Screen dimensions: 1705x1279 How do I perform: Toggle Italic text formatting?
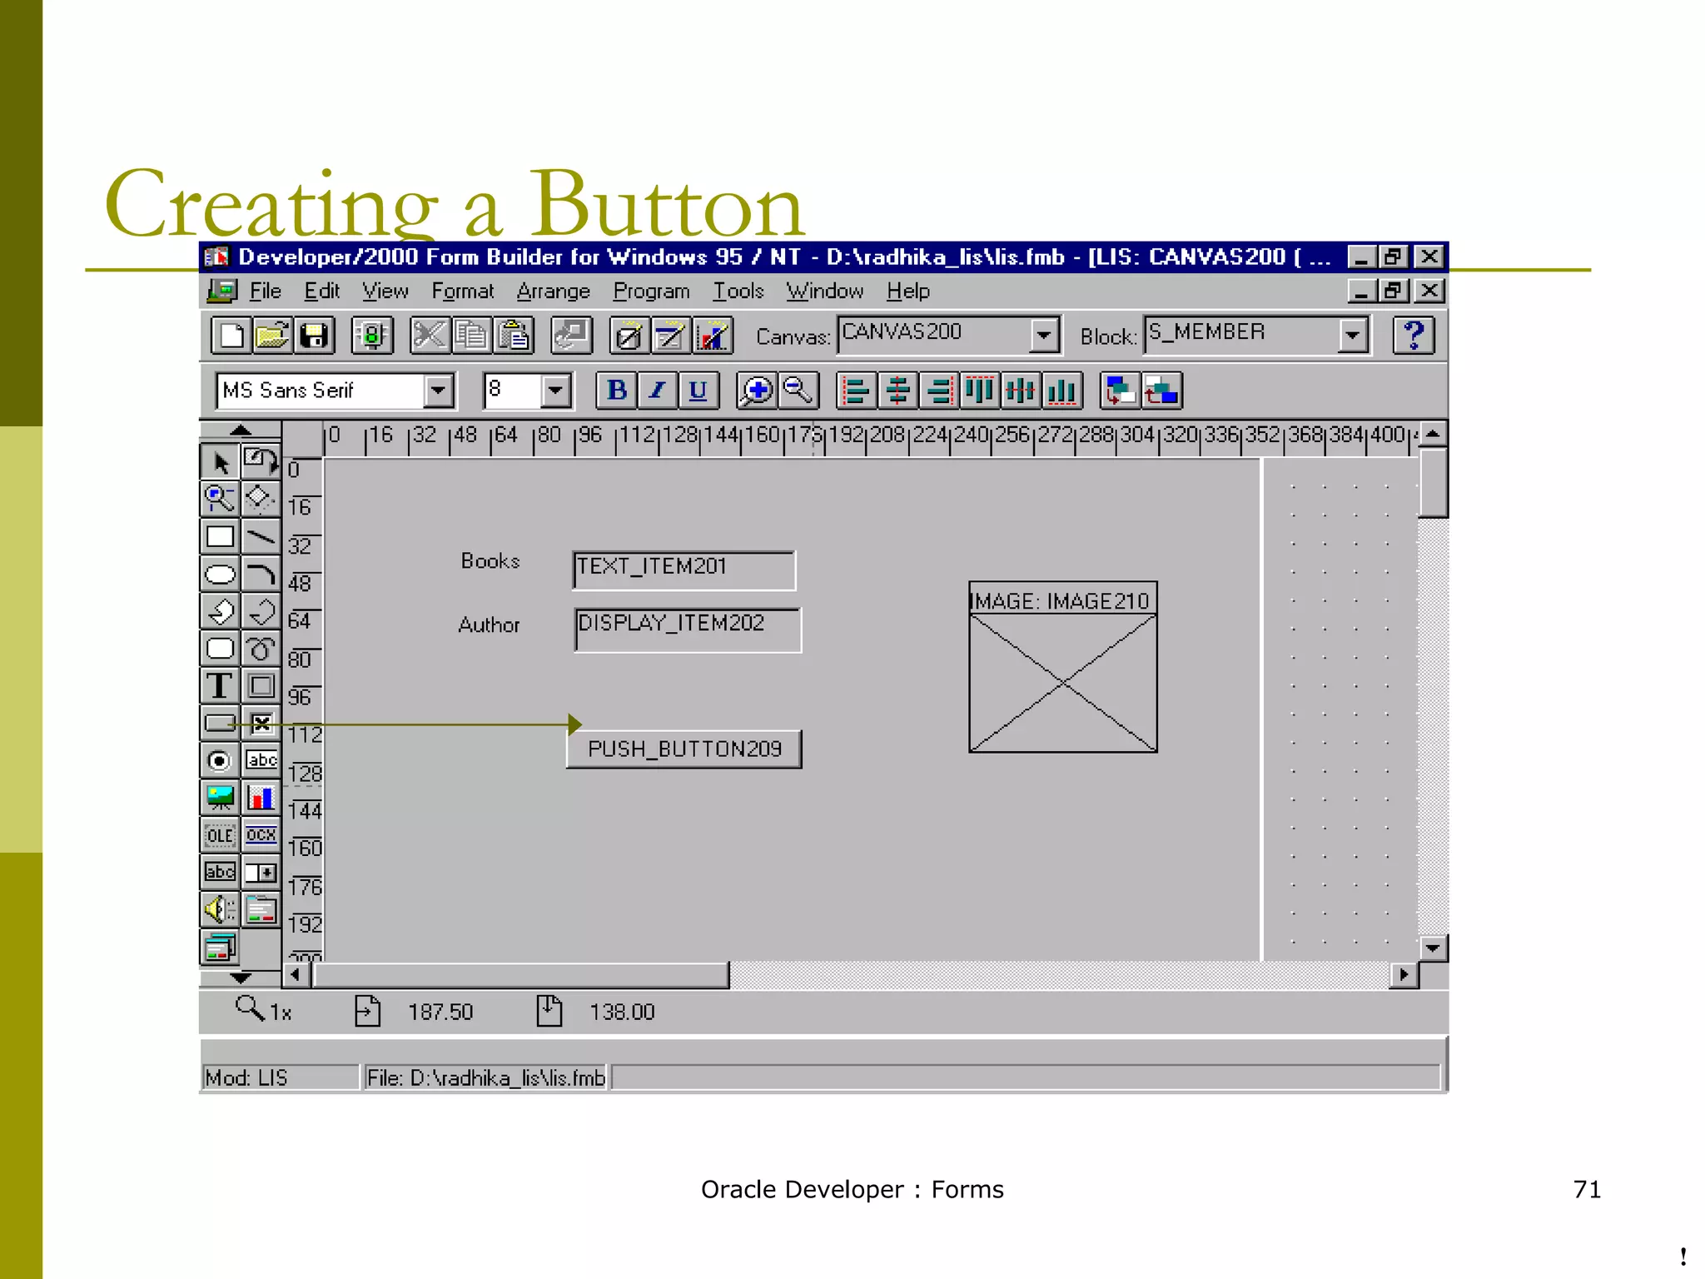click(x=658, y=391)
